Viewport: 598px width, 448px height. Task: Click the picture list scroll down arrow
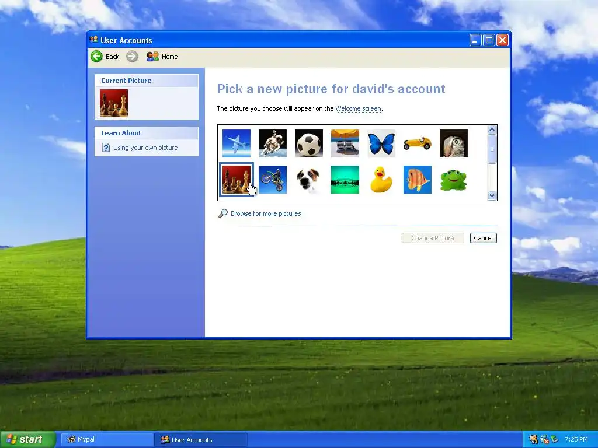click(492, 195)
